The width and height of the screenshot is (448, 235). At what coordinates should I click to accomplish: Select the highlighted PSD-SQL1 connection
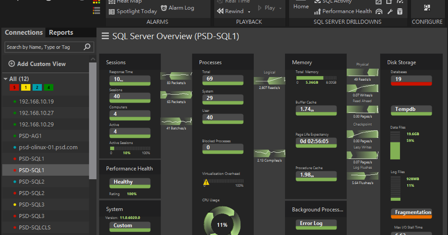point(46,170)
